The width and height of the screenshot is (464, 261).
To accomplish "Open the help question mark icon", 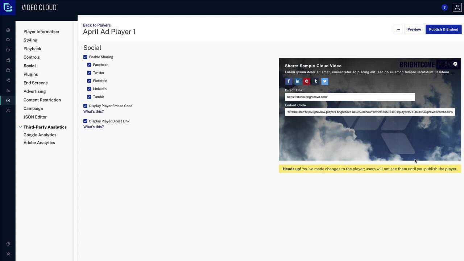I will click(x=444, y=7).
